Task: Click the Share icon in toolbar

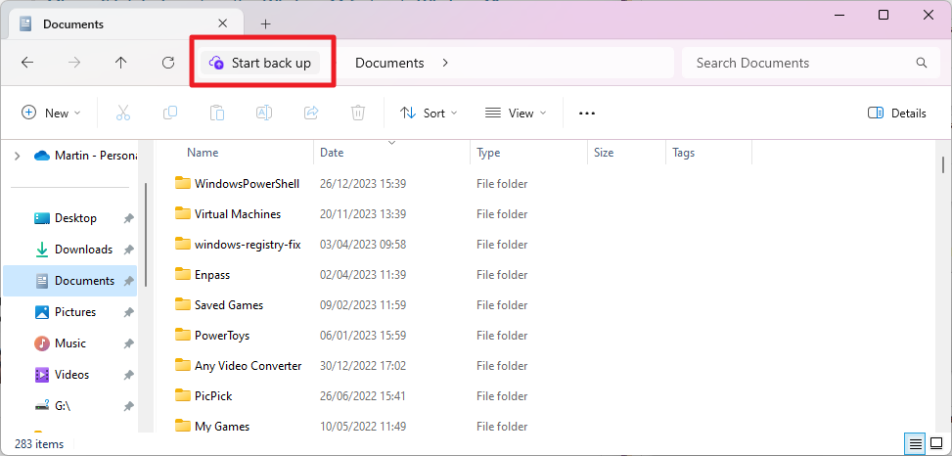Action: click(x=311, y=113)
